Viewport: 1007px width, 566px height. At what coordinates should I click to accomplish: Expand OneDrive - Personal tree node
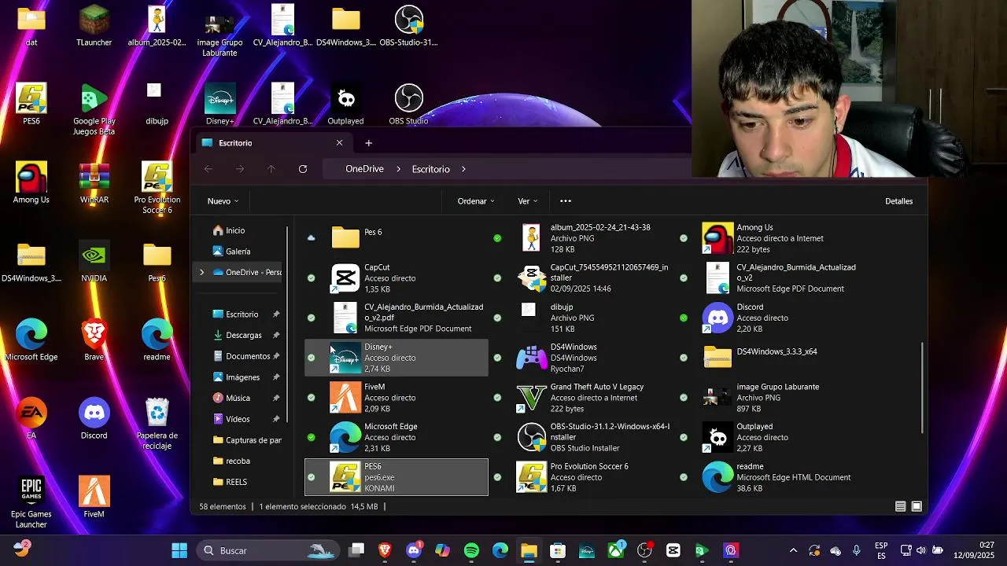click(201, 272)
